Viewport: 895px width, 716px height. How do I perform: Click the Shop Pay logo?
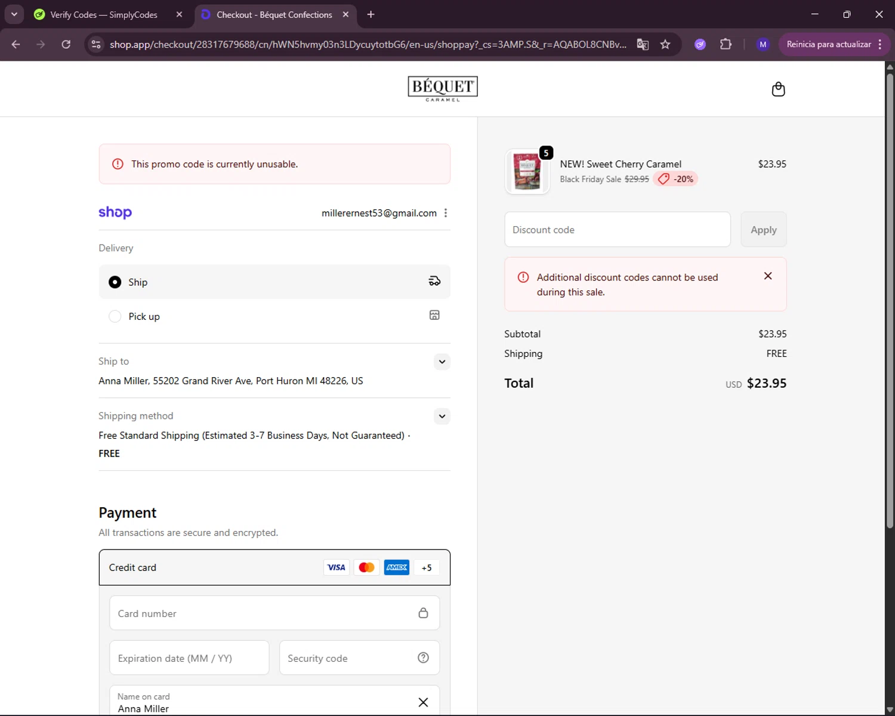(x=115, y=212)
